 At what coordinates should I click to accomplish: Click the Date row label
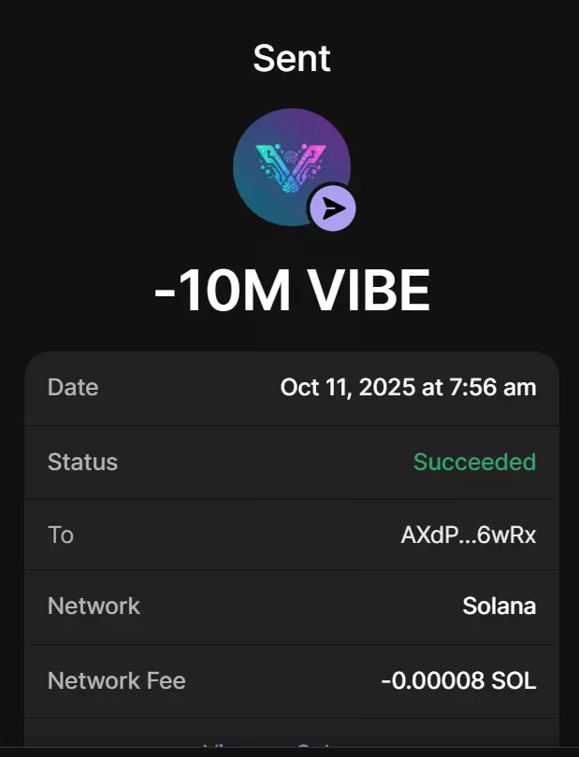(x=73, y=387)
